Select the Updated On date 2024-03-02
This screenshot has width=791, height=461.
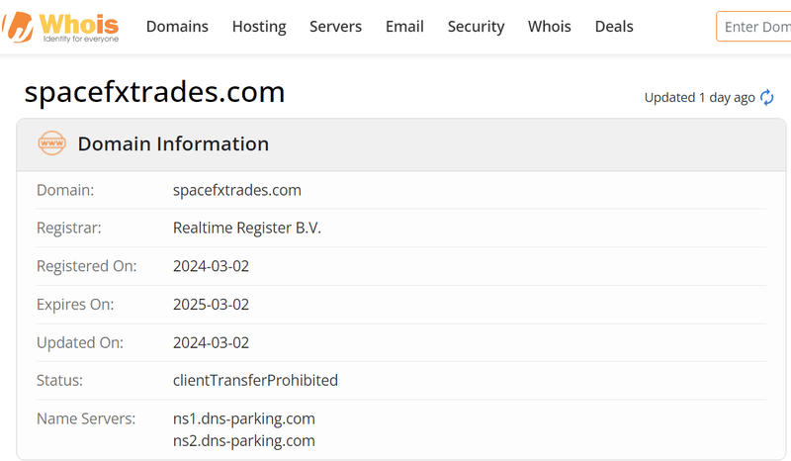211,343
